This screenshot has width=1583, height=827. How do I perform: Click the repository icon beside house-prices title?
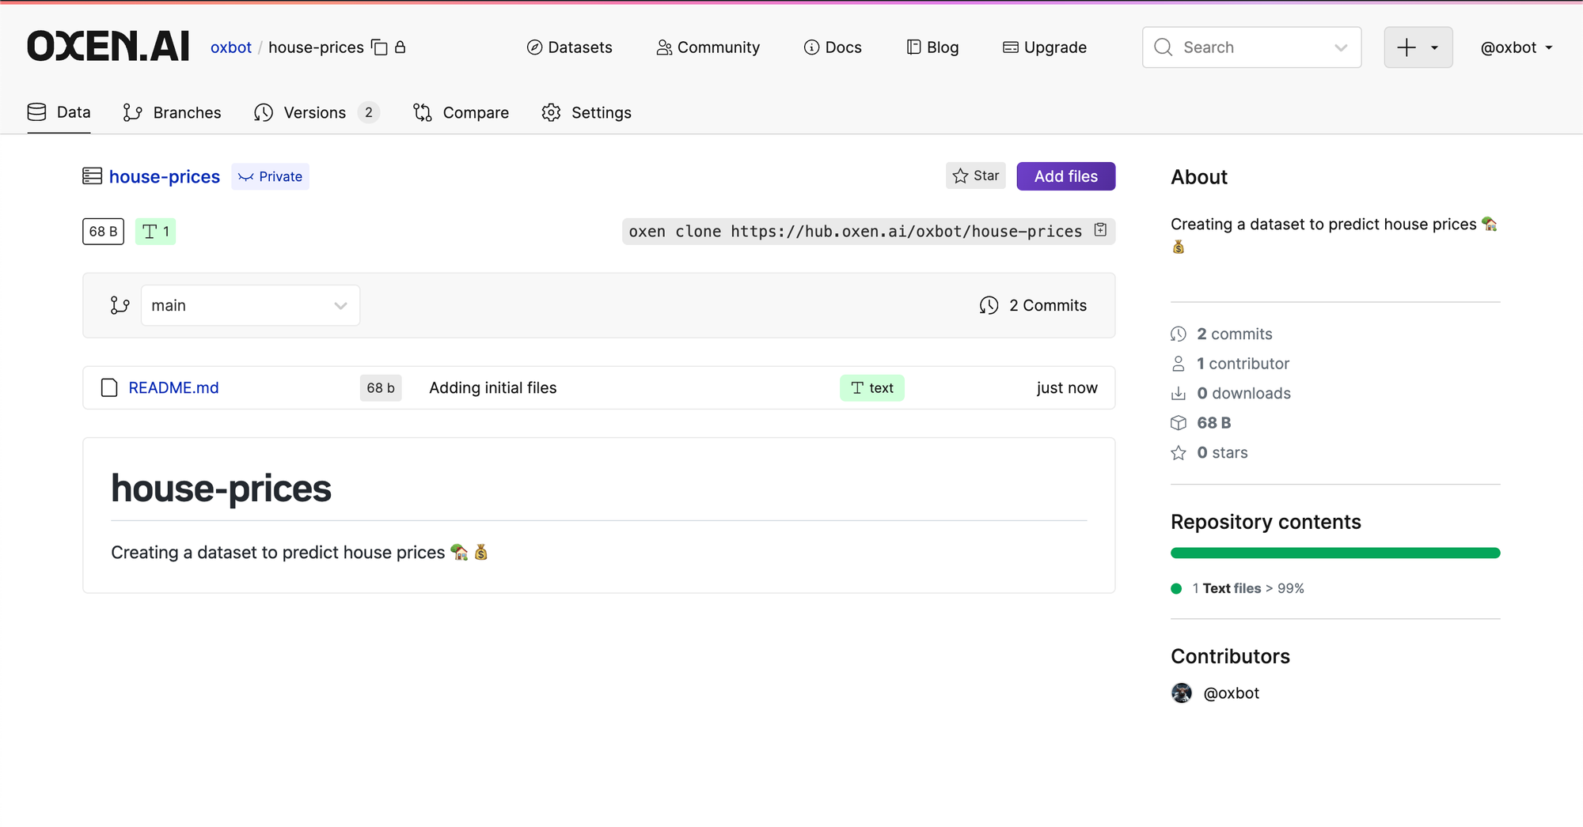click(x=92, y=176)
